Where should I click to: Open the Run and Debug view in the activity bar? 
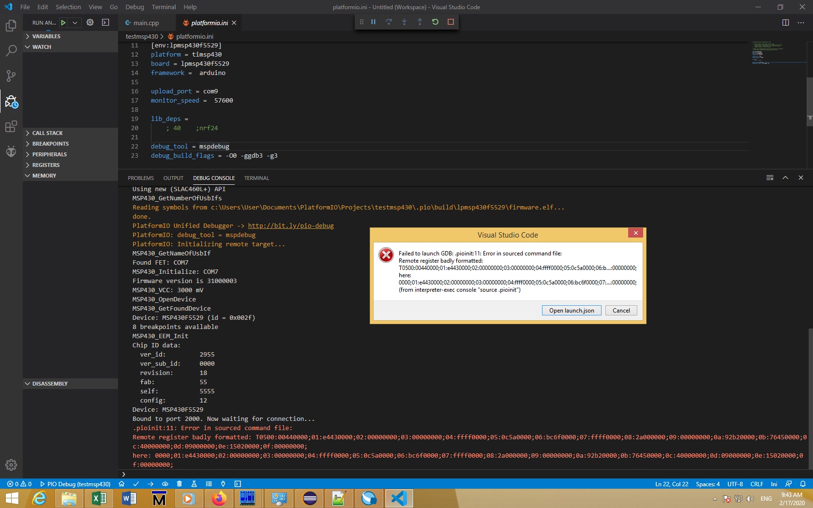tap(11, 102)
